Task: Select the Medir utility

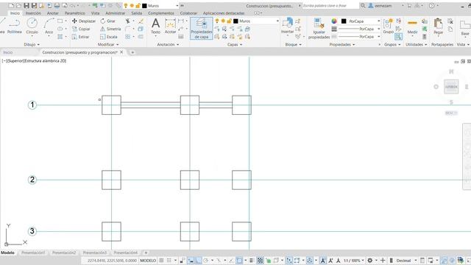Action: point(412,26)
